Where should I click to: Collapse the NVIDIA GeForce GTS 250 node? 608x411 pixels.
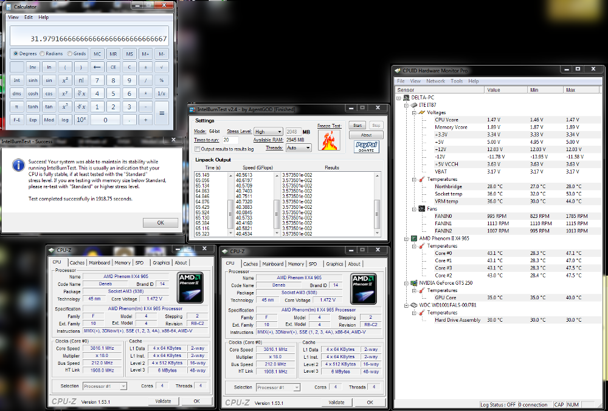point(406,283)
